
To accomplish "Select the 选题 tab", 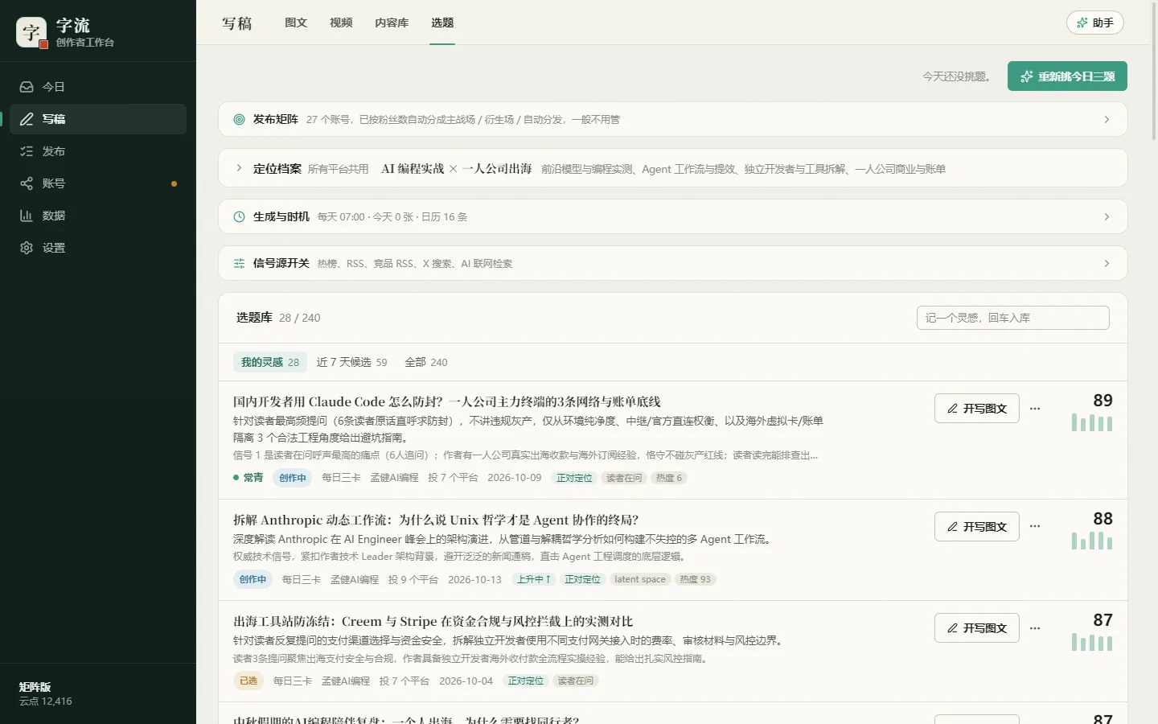I will pos(442,23).
